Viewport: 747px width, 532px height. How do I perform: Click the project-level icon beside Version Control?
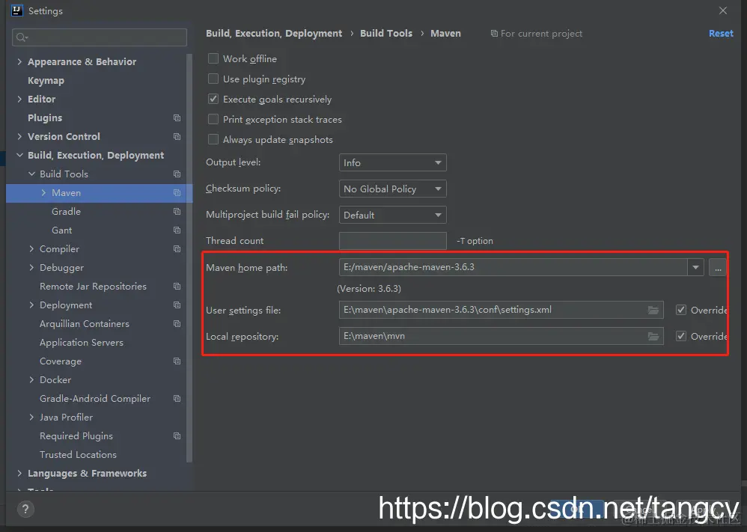[177, 137]
